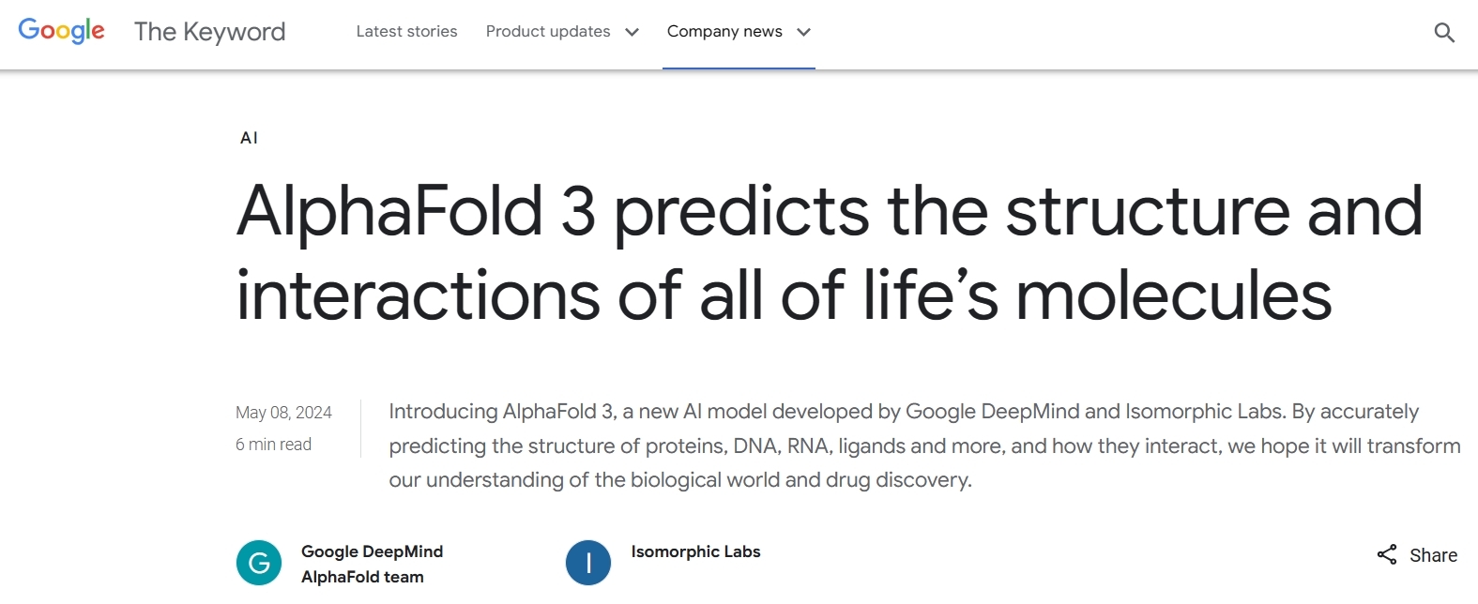This screenshot has height=604, width=1478.
Task: Click the 6 min read label
Action: tap(273, 445)
